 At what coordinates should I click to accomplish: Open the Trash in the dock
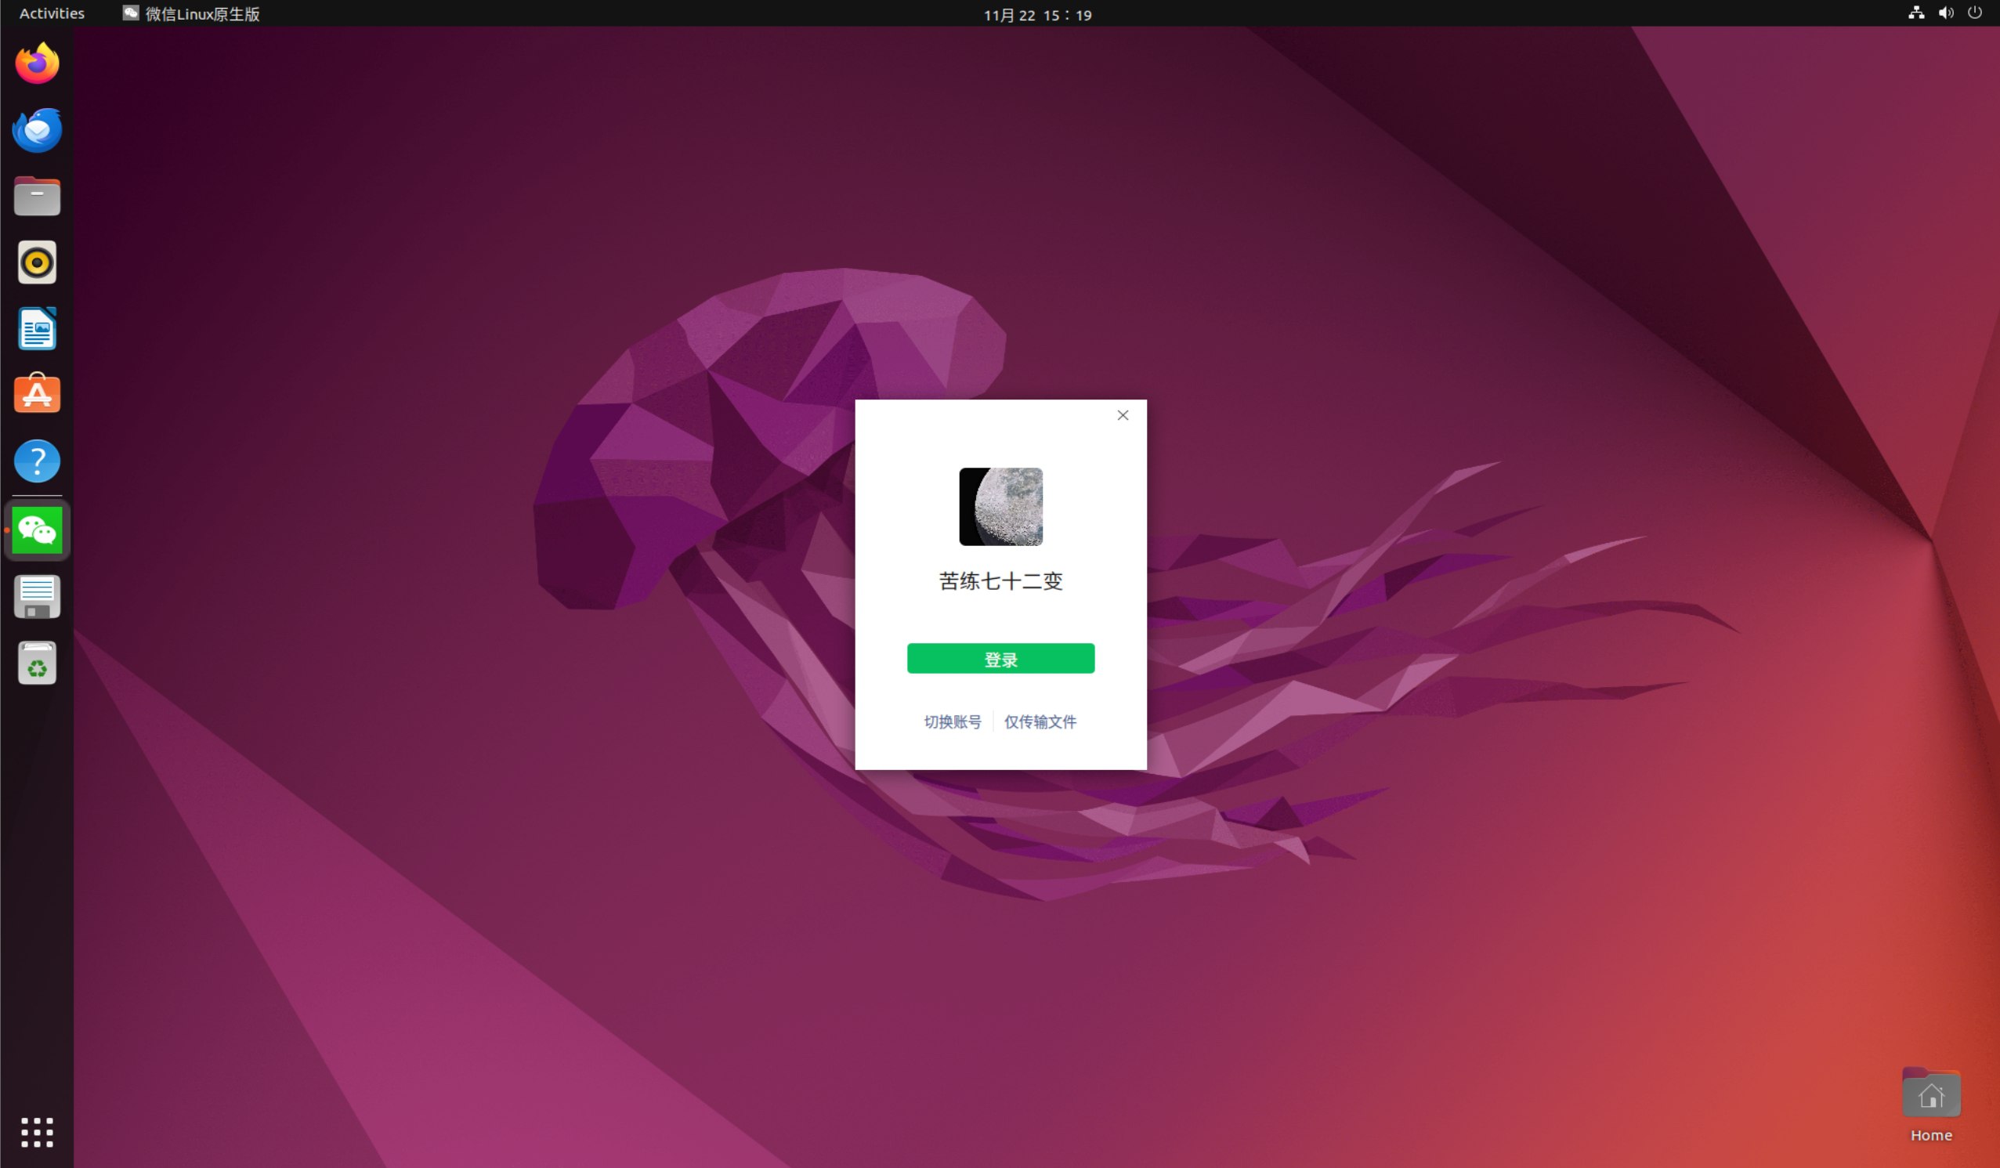tap(37, 664)
